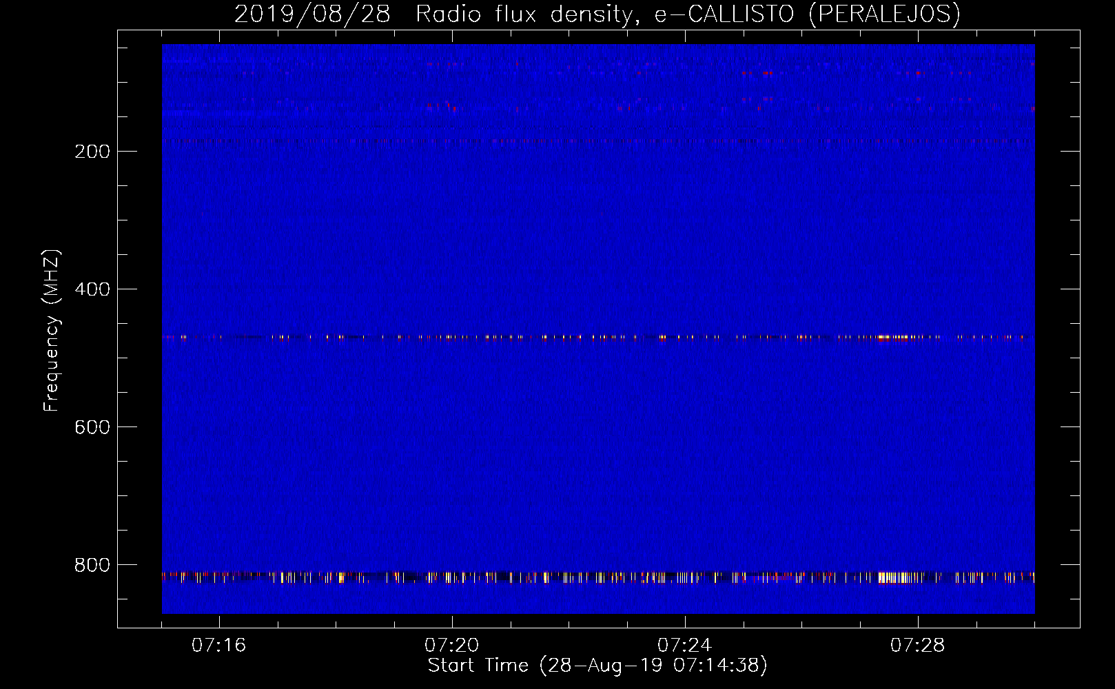1115x689 pixels.
Task: Click the 07:28 time tick label
Action: click(918, 646)
